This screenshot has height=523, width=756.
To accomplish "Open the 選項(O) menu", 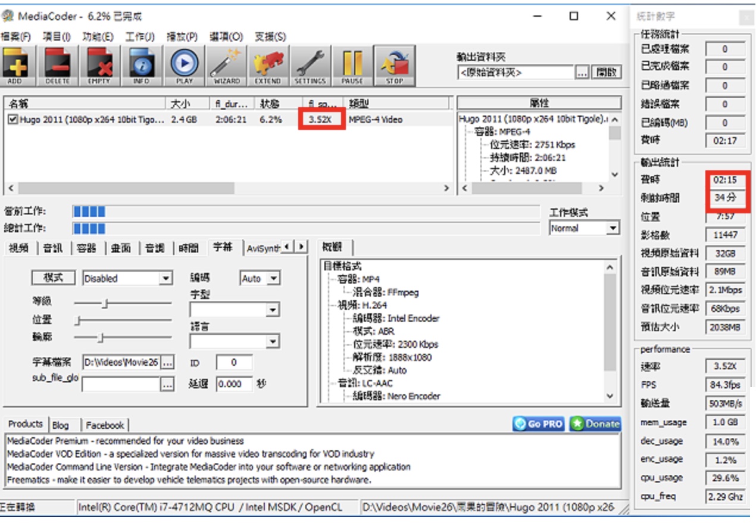I will click(226, 37).
